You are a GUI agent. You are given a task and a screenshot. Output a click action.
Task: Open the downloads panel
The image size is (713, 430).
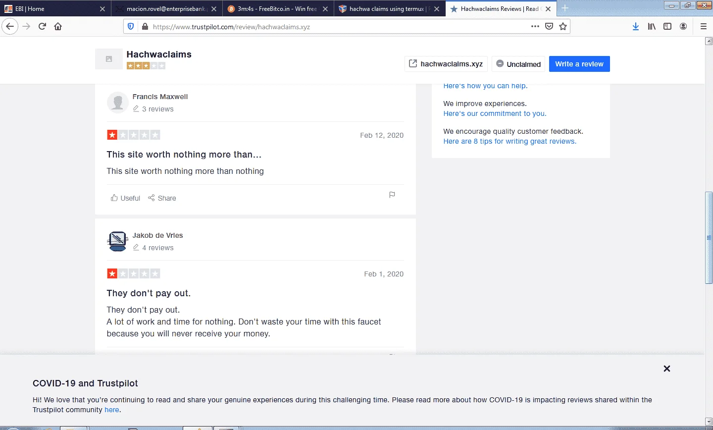(x=636, y=27)
